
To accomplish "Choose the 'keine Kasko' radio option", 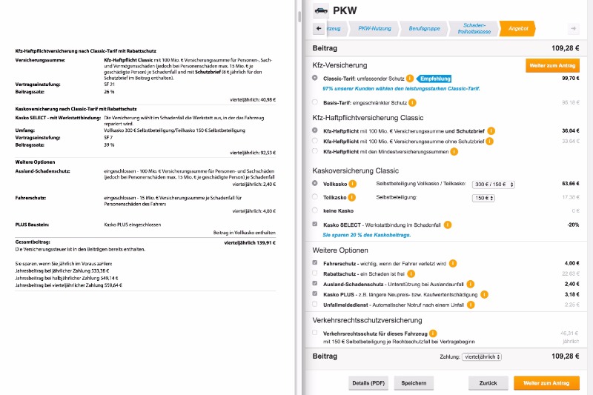I will [x=316, y=210].
